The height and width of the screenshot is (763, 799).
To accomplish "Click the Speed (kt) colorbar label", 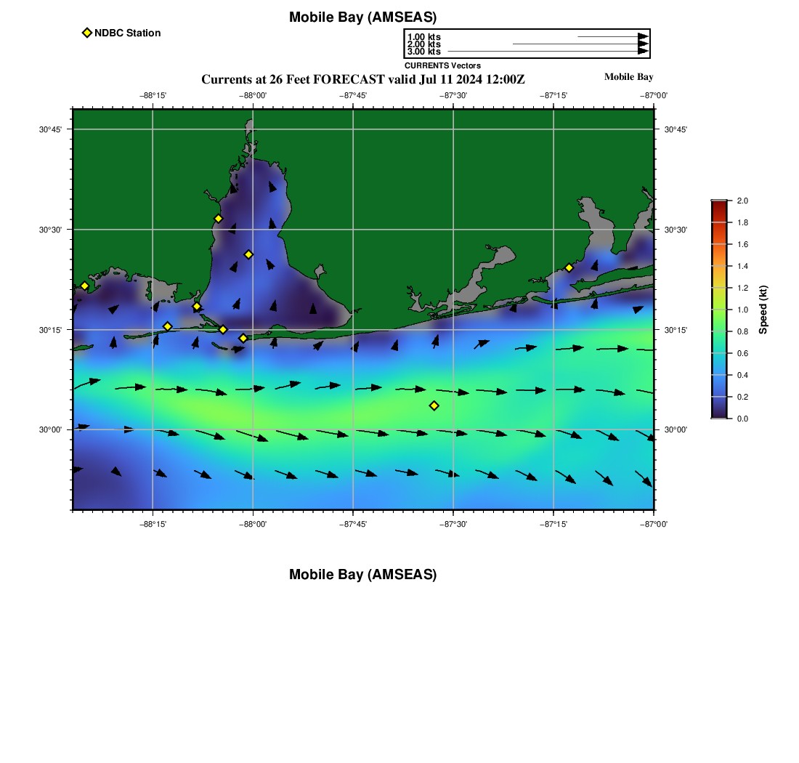I will 763,310.
